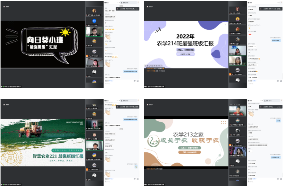
Task: Switch to 聊天 tab in 向日葵小班 window
Action: 108,2
